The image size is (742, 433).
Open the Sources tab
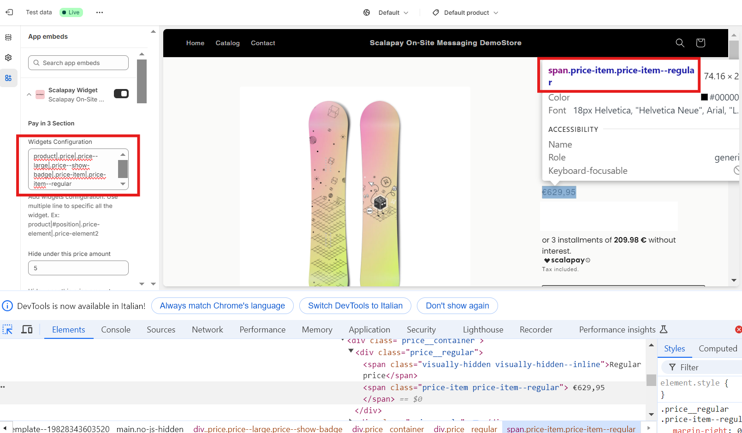[161, 329]
